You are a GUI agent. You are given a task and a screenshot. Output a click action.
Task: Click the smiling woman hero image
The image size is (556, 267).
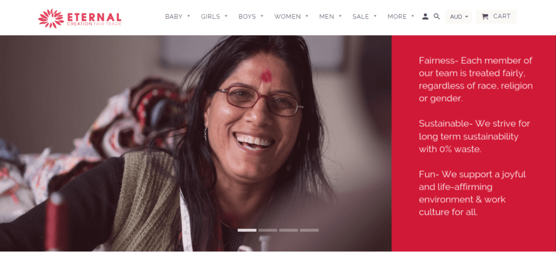195,143
